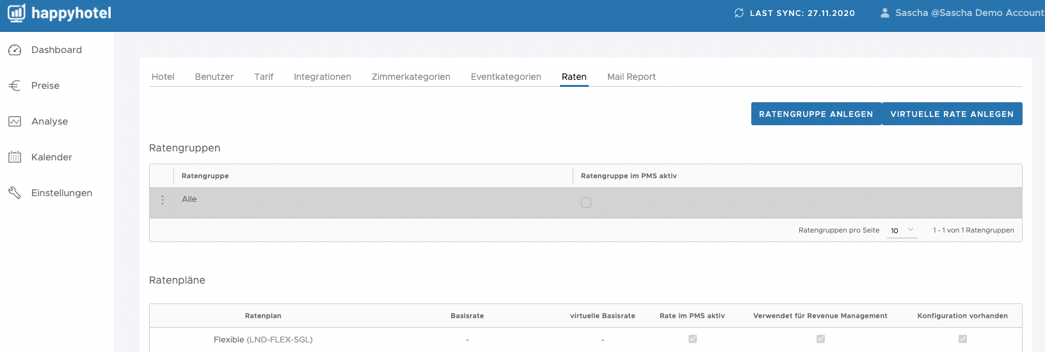
Task: Toggle Rate im PMS aktiv for Flexible
Action: click(692, 339)
